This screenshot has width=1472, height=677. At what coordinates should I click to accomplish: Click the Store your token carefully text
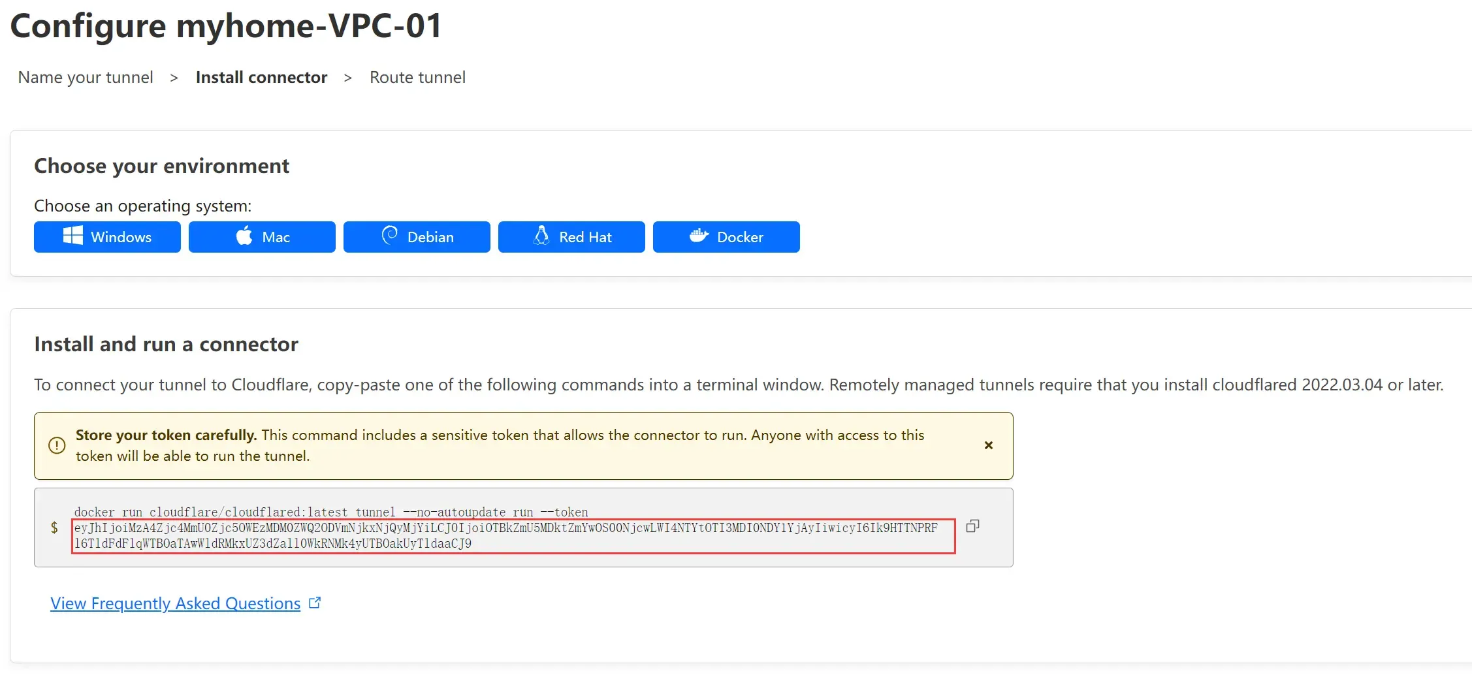coord(166,435)
